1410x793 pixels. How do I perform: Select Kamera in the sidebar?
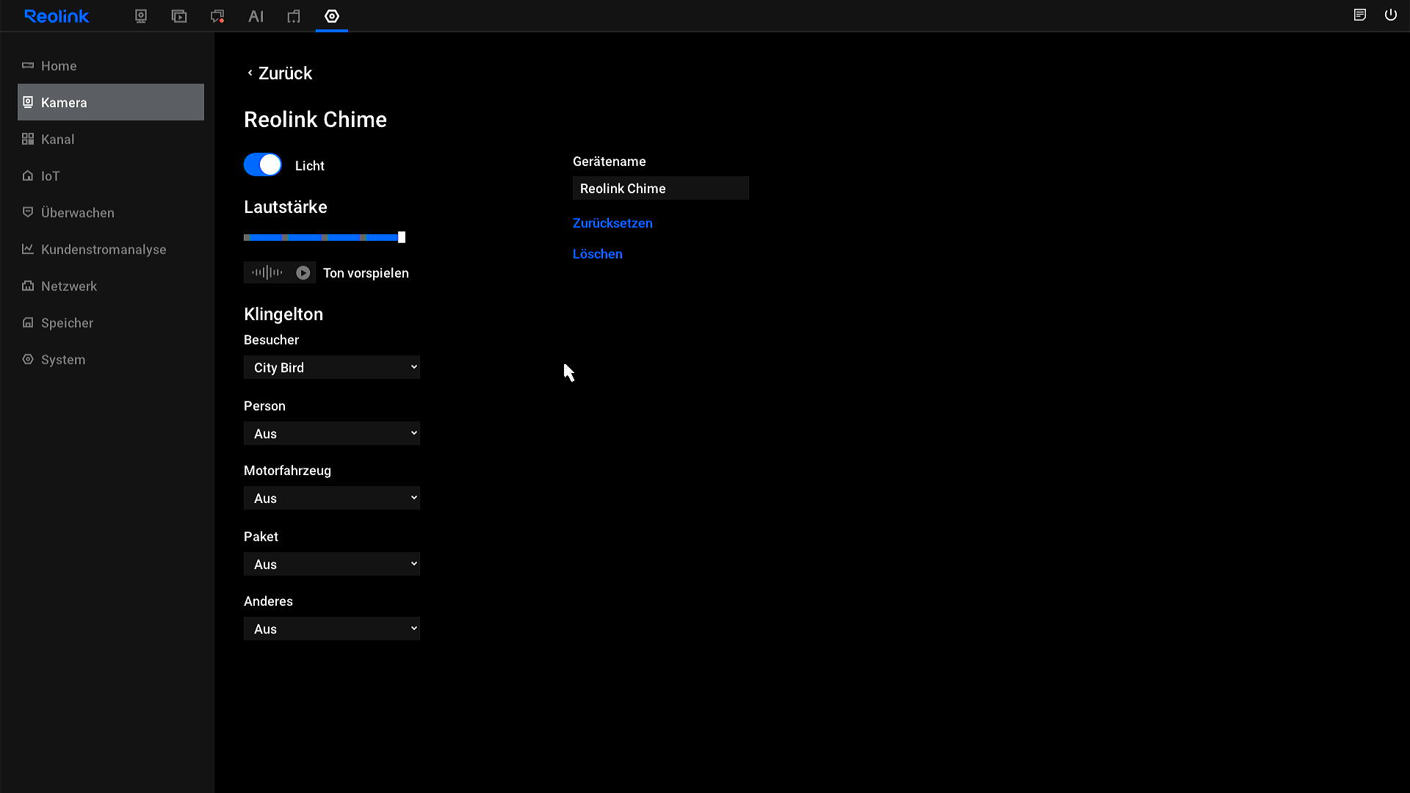click(111, 102)
